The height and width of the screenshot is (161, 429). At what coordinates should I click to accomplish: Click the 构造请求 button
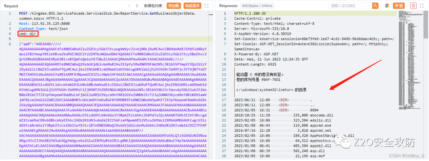pos(192,6)
